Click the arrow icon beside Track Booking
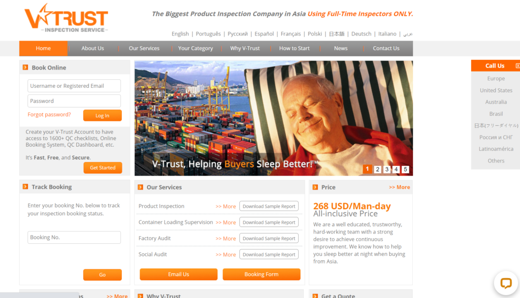 (x=25, y=187)
